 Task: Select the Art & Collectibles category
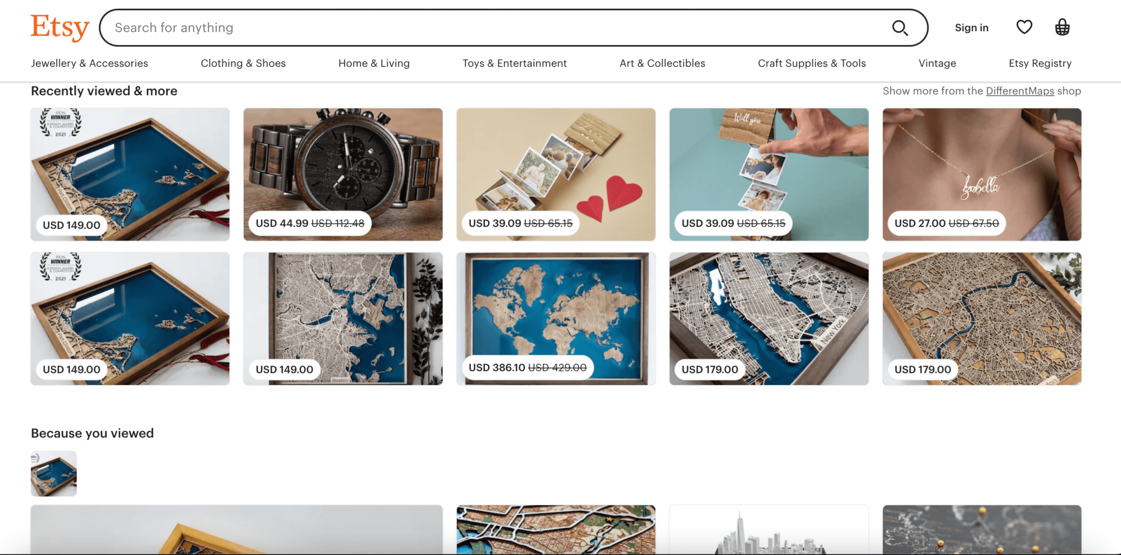point(662,63)
